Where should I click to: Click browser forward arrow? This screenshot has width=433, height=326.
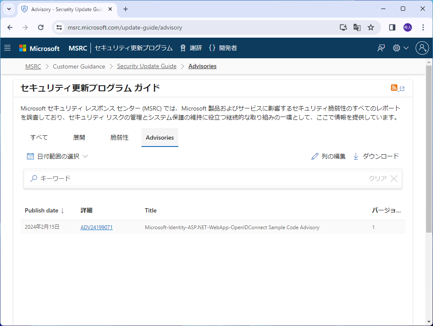point(25,27)
